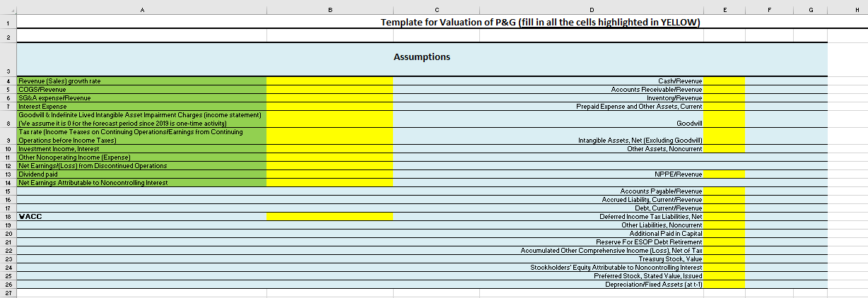Select the 'Debt, Current/Revenue' label cell
The width and height of the screenshot is (868, 298).
pos(592,208)
